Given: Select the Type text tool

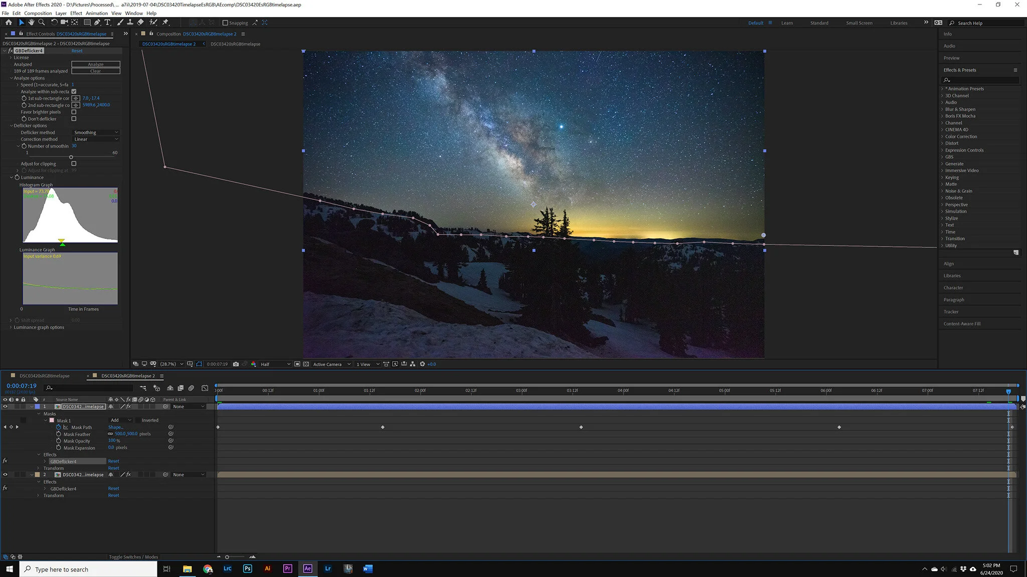Looking at the screenshot, I should coord(107,23).
